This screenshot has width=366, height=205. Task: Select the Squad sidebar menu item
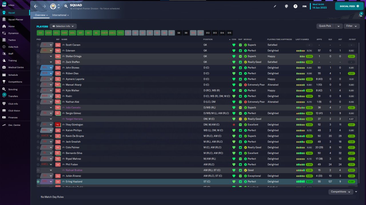click(x=15, y=13)
